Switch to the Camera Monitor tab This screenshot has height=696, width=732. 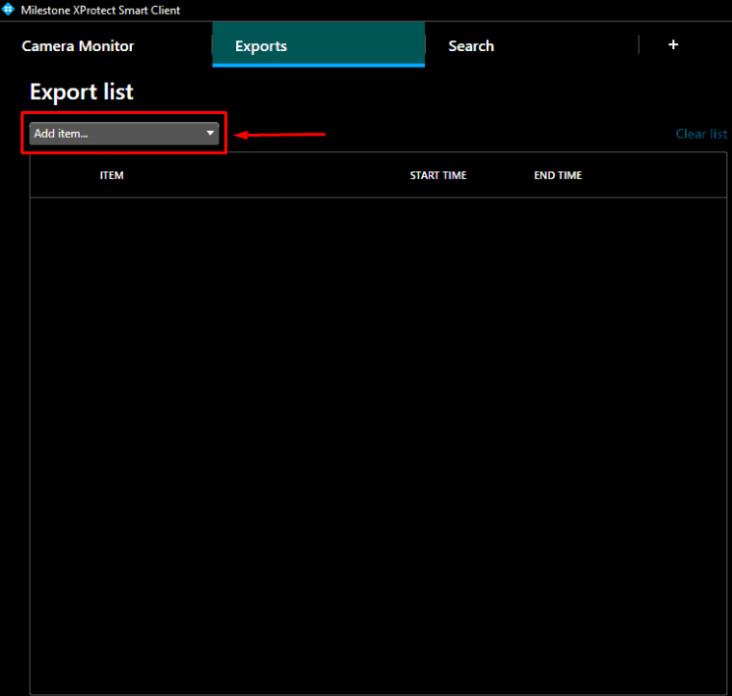78,46
